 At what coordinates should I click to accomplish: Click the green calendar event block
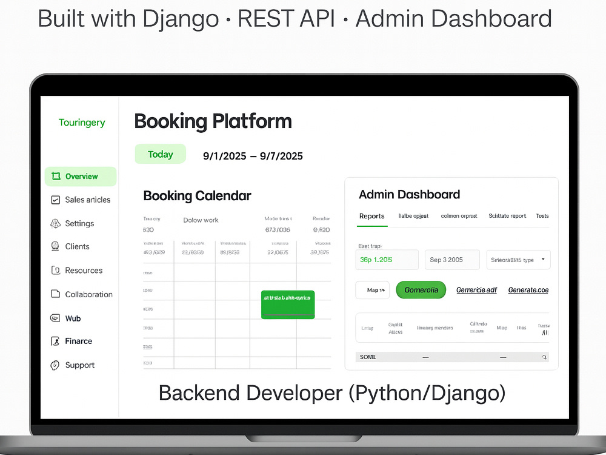[x=288, y=305]
